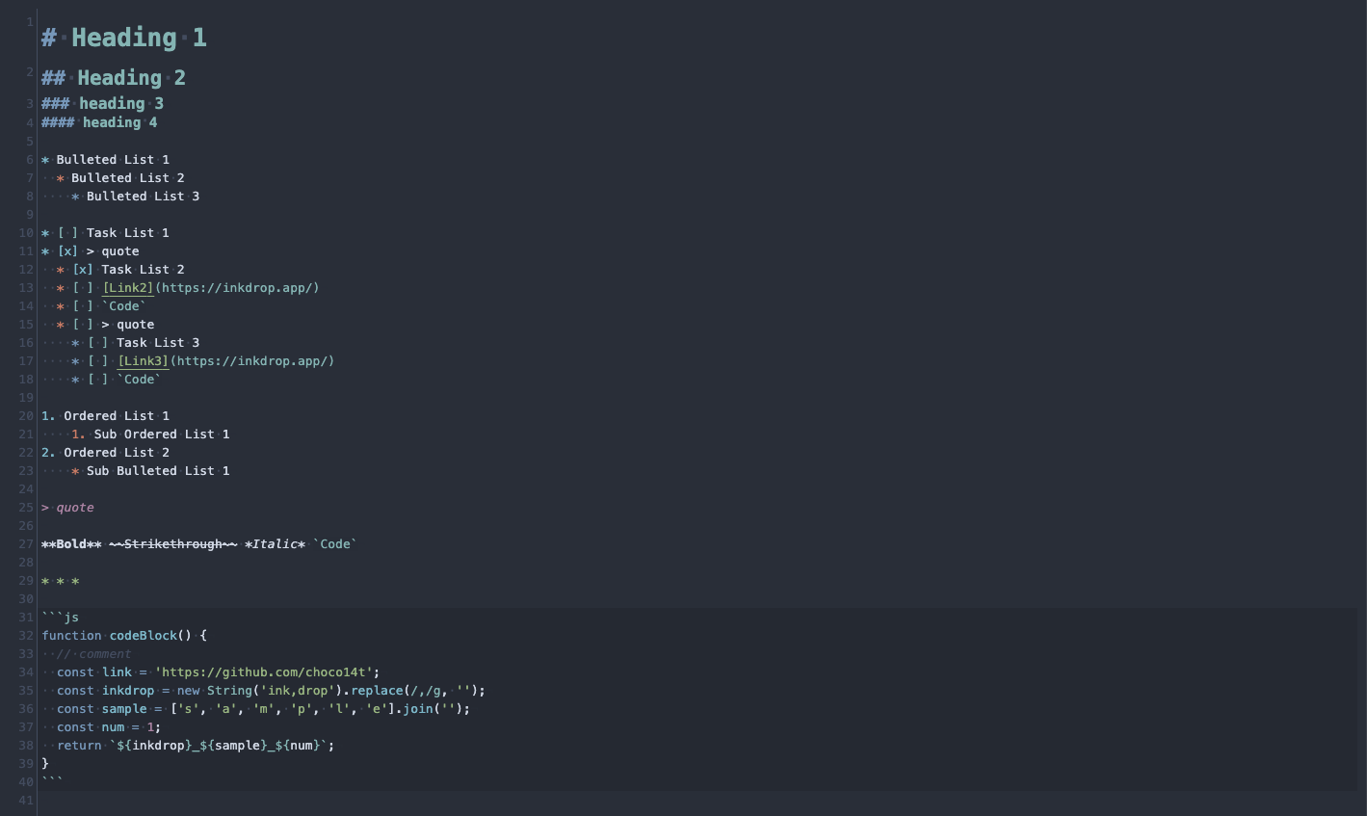Click the return template string line

[196, 746]
